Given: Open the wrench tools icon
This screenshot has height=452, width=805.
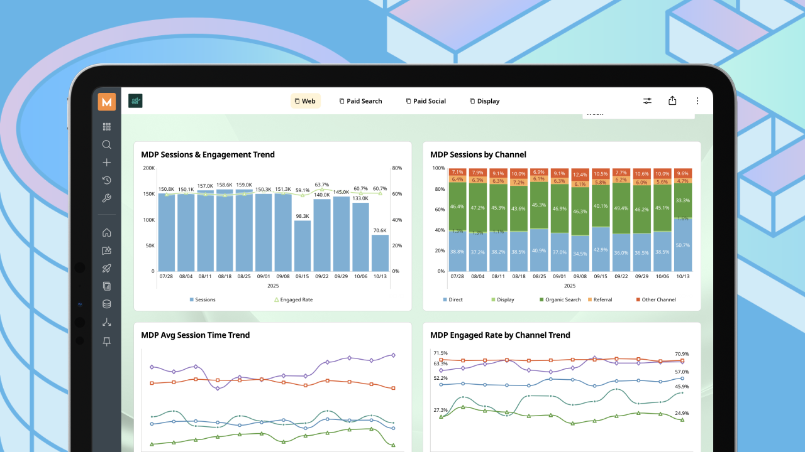Looking at the screenshot, I should point(107,198).
